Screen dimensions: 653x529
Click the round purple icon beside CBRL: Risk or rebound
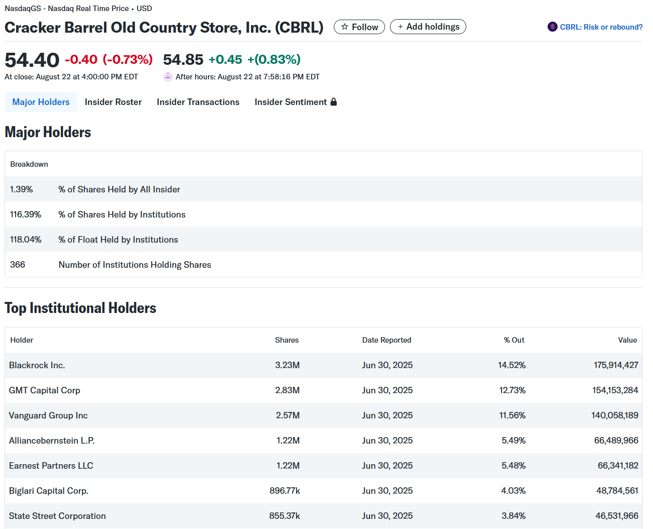click(x=552, y=27)
